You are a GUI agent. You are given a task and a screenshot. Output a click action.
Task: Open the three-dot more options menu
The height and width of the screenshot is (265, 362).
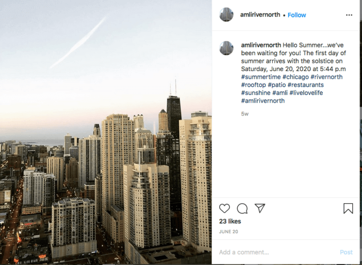coord(349,15)
